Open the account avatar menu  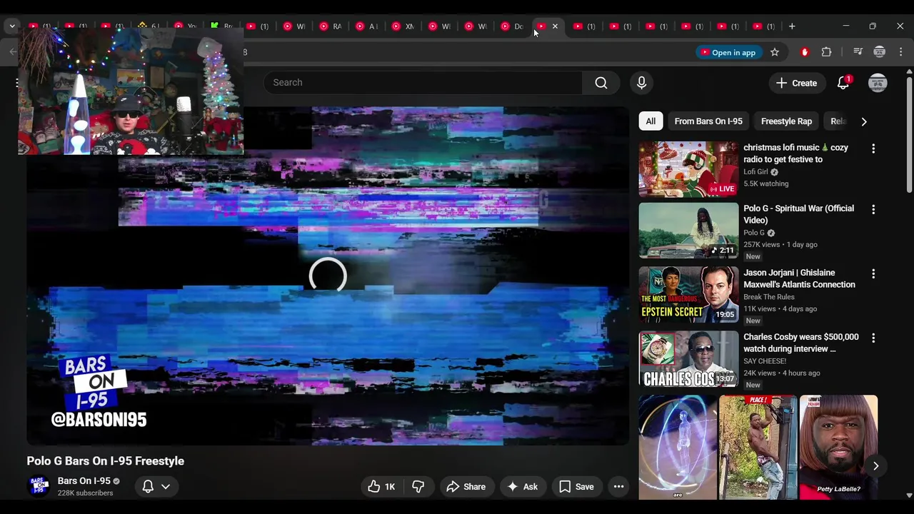[878, 83]
